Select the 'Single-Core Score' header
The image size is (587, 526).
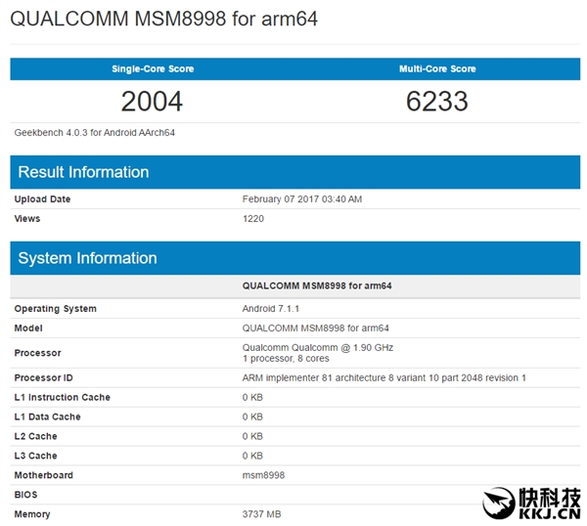tap(153, 68)
